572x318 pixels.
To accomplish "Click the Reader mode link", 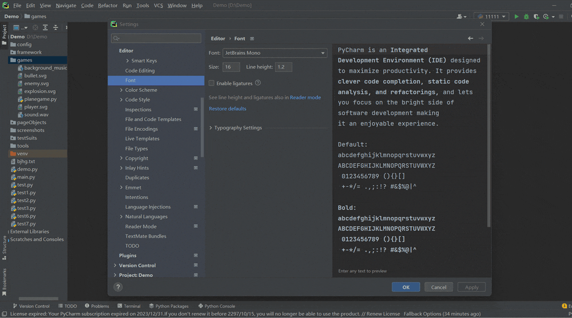I will pos(305,98).
